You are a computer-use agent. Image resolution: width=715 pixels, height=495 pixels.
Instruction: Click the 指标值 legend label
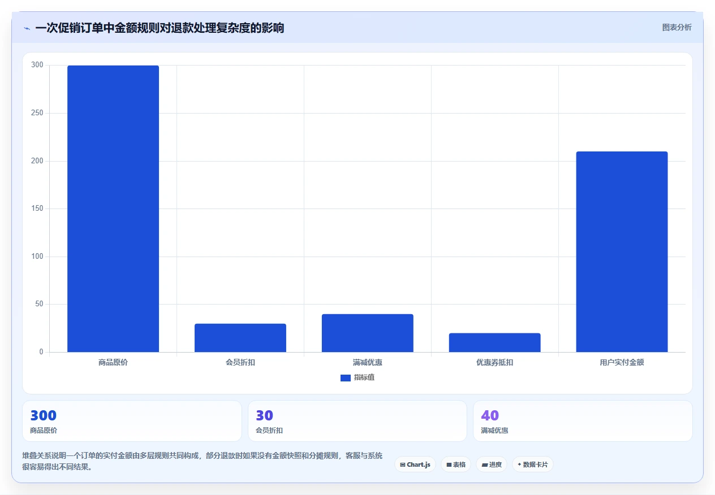click(364, 377)
